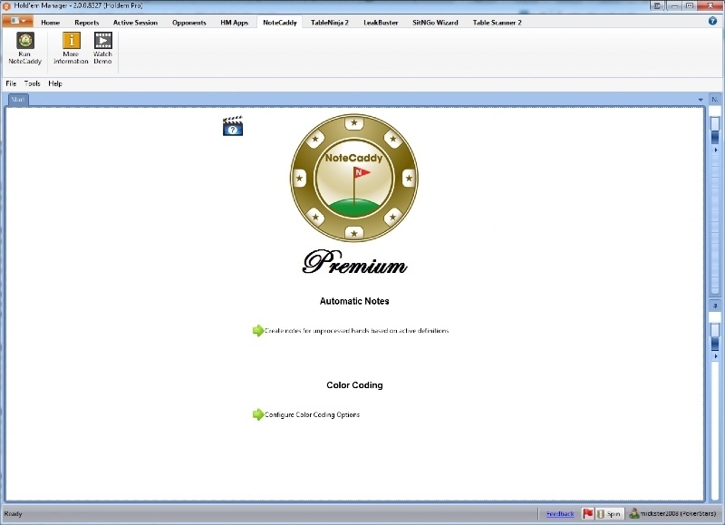The width and height of the screenshot is (725, 525).
Task: Click the Feedback link
Action: point(559,513)
